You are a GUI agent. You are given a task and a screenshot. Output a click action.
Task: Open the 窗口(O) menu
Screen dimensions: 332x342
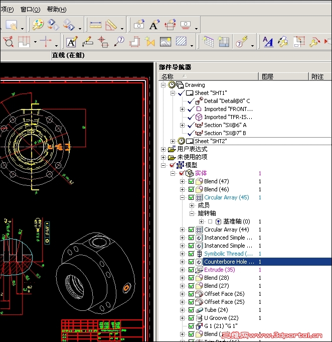click(x=30, y=10)
